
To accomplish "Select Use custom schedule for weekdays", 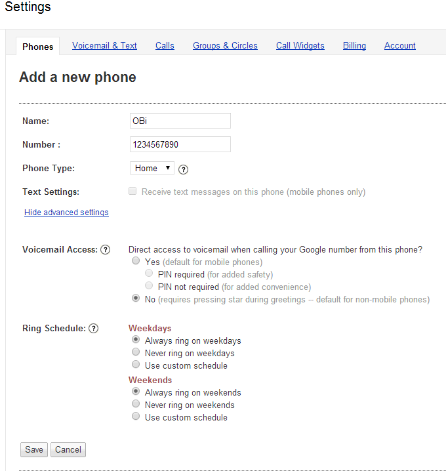I will [x=136, y=365].
